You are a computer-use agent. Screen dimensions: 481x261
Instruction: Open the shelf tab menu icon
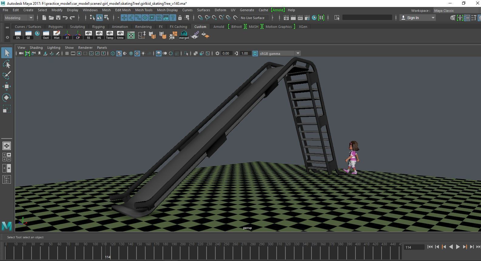pyautogui.click(x=7, y=27)
